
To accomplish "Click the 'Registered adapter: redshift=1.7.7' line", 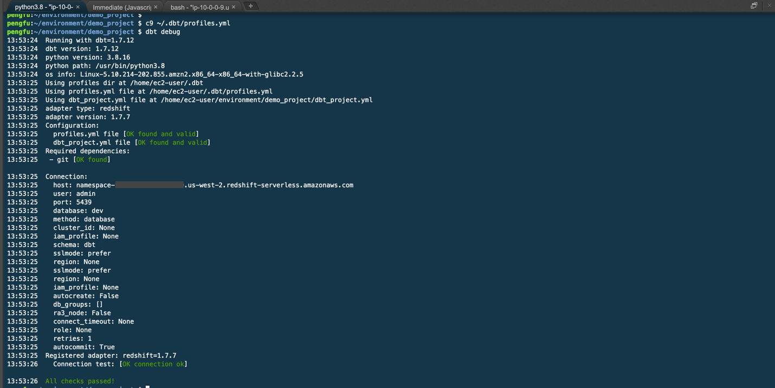I will (111, 356).
